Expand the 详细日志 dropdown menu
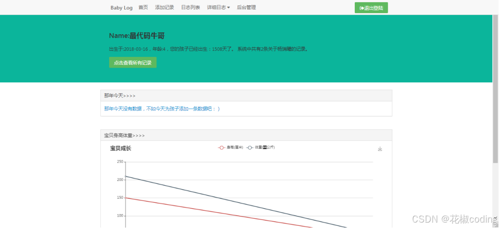This screenshot has width=499, height=228. pos(218,8)
